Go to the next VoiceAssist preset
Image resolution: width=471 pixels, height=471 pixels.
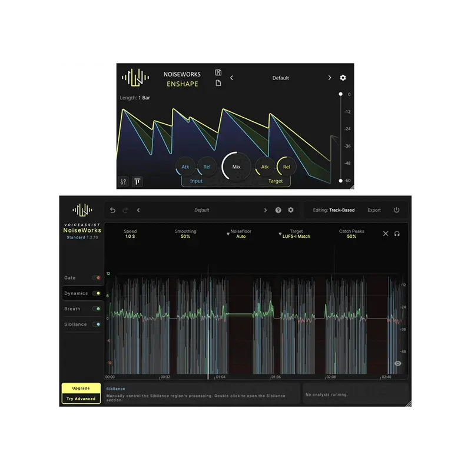(x=266, y=210)
